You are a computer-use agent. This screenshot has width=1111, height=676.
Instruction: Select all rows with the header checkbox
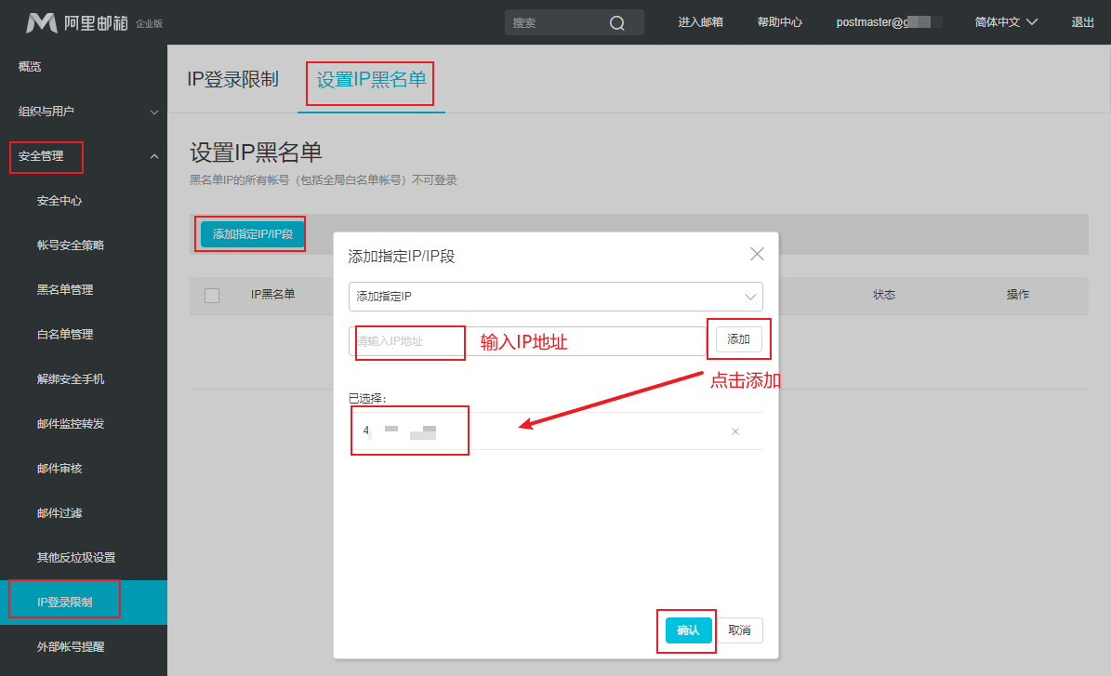[211, 294]
